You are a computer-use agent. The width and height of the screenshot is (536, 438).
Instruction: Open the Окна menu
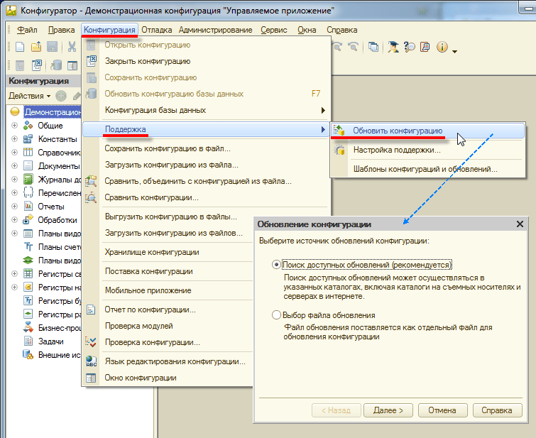click(307, 30)
